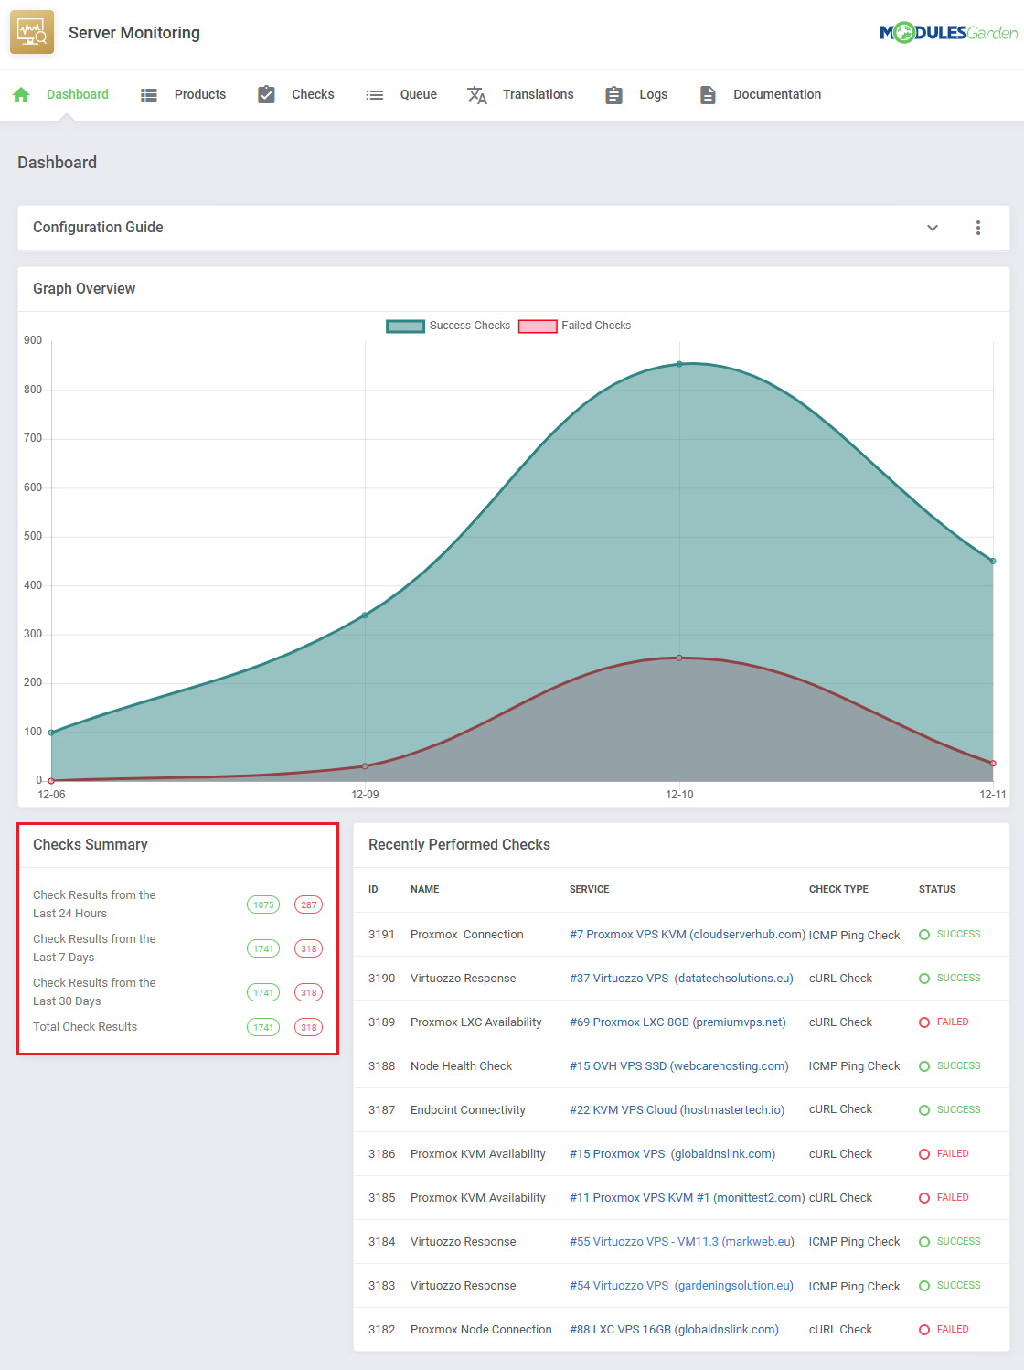Image resolution: width=1024 pixels, height=1370 pixels.
Task: Expand the Configuration Guide chevron
Action: 933,228
